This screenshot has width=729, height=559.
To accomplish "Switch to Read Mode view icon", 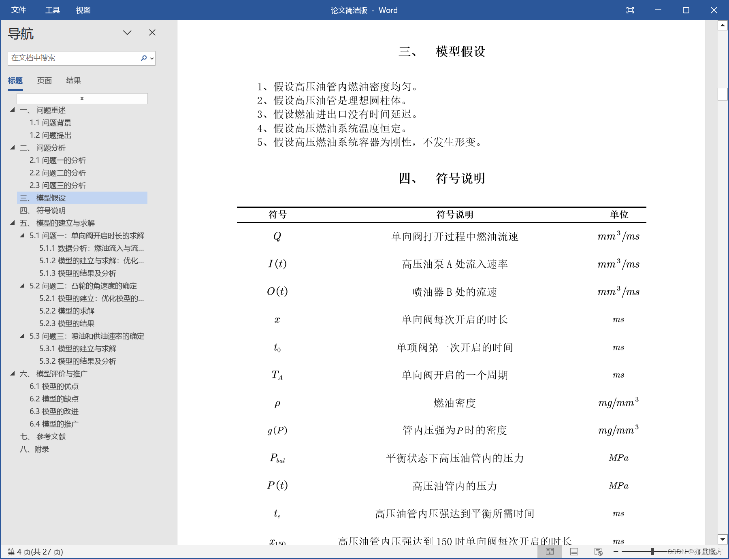I will tap(550, 552).
